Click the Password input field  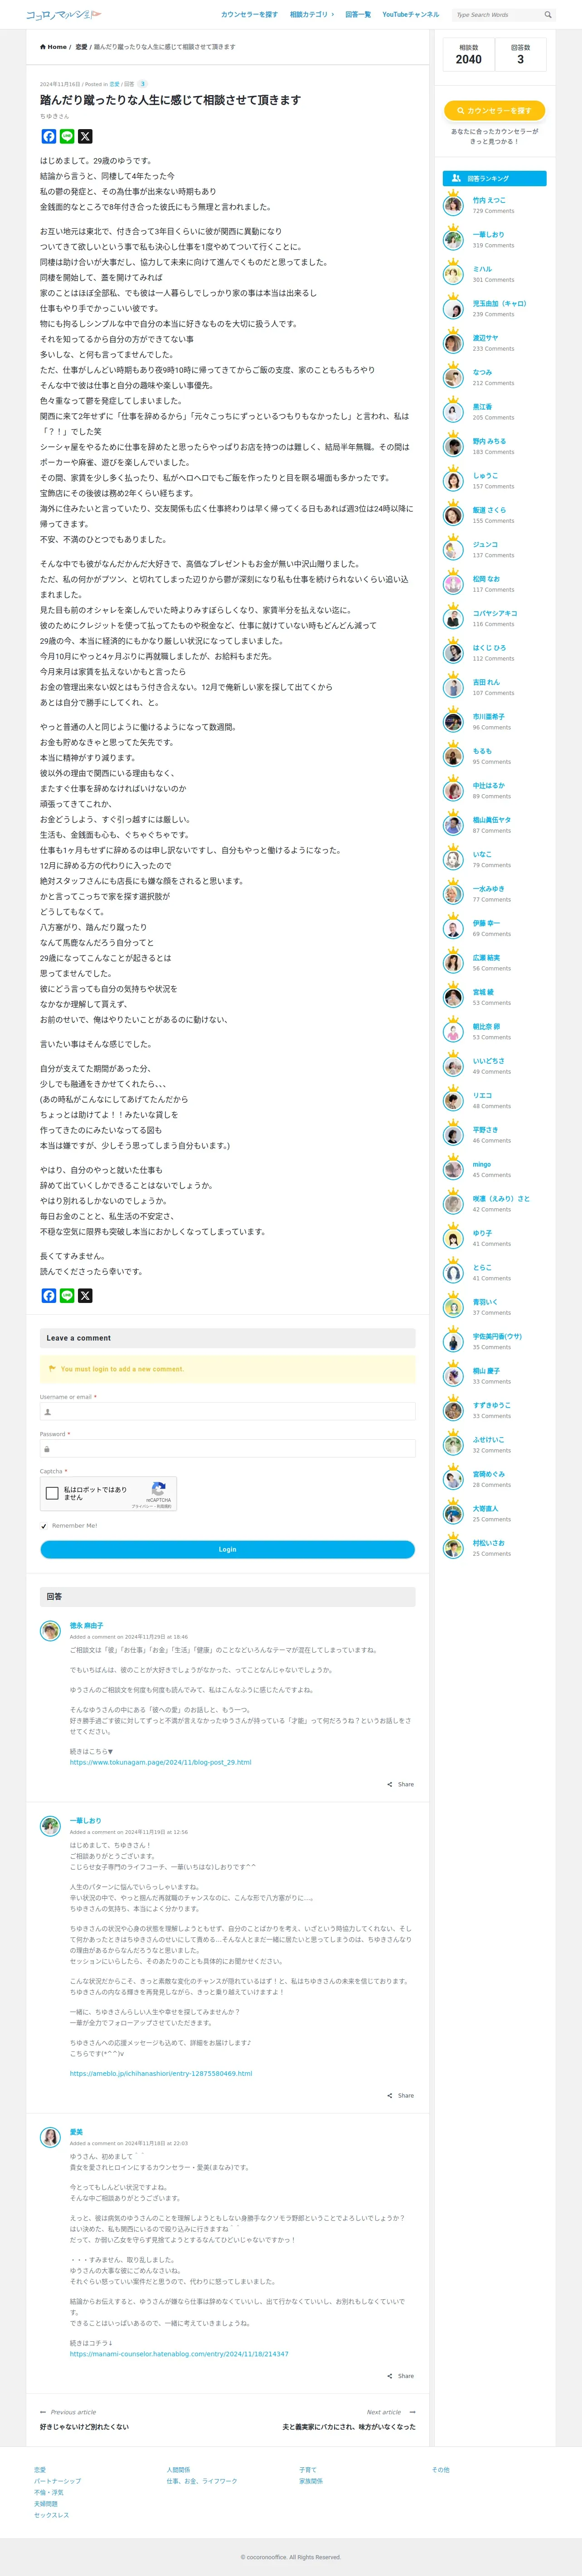pos(227,1448)
